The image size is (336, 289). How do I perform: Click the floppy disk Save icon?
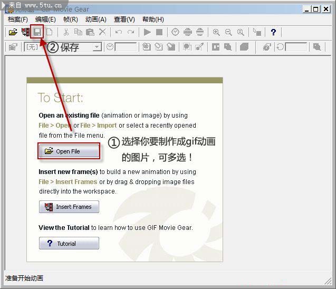[x=37, y=32]
